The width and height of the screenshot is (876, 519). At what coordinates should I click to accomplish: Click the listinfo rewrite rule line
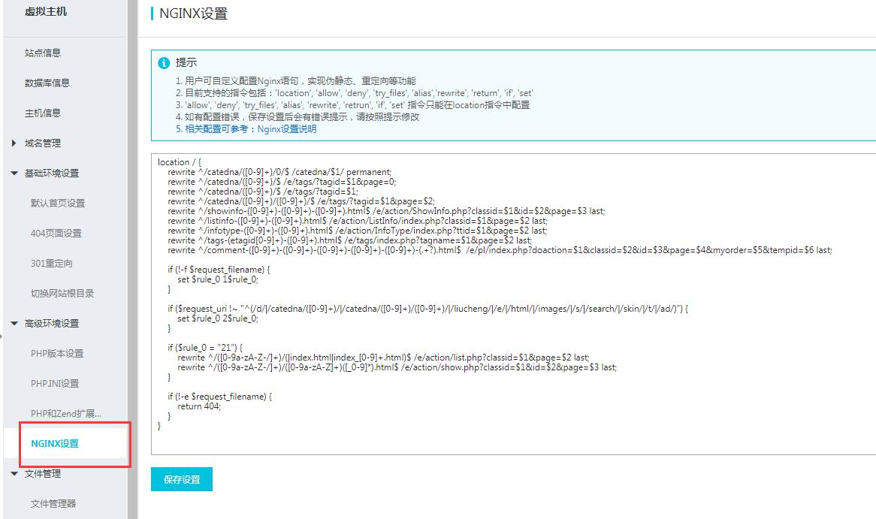pyautogui.click(x=358, y=222)
